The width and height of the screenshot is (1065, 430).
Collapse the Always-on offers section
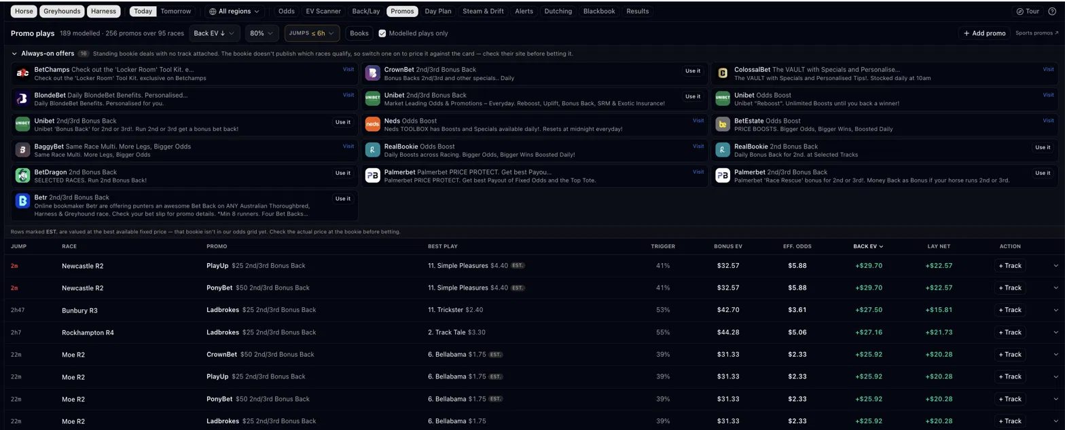[15, 54]
